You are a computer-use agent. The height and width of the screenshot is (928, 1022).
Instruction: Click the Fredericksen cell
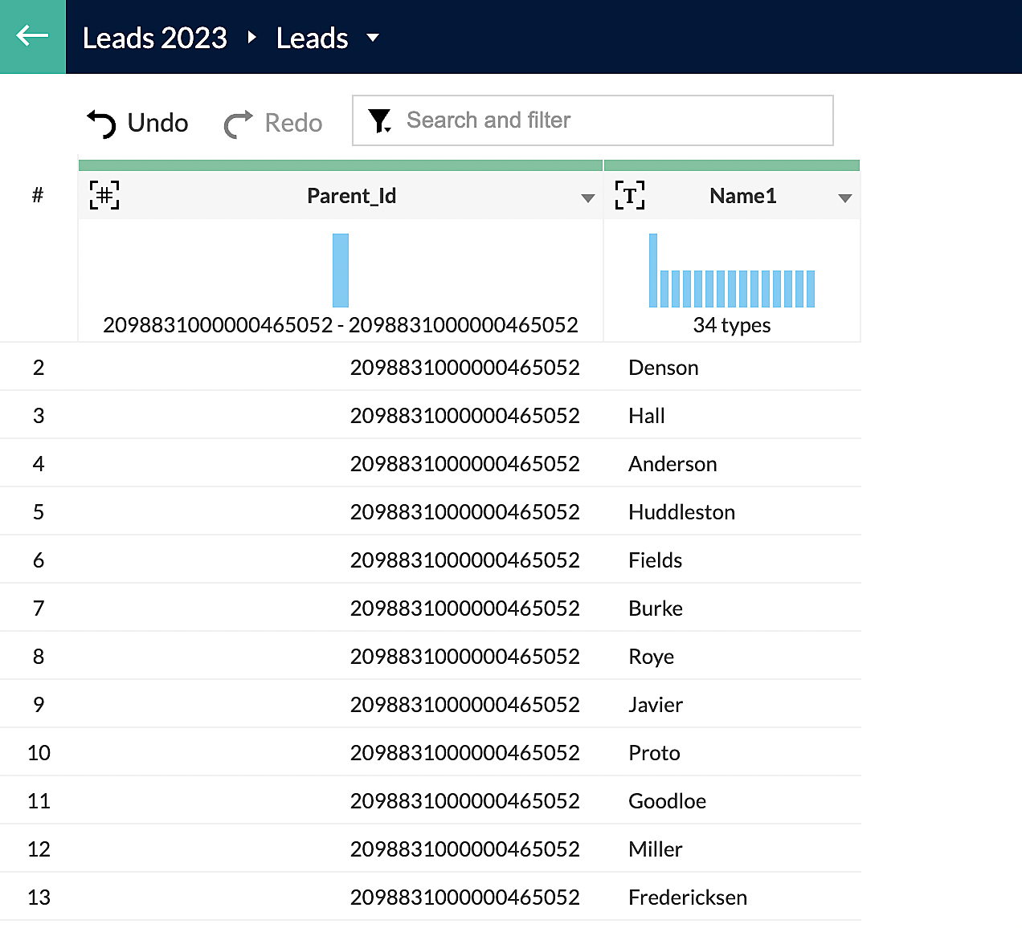(x=687, y=897)
